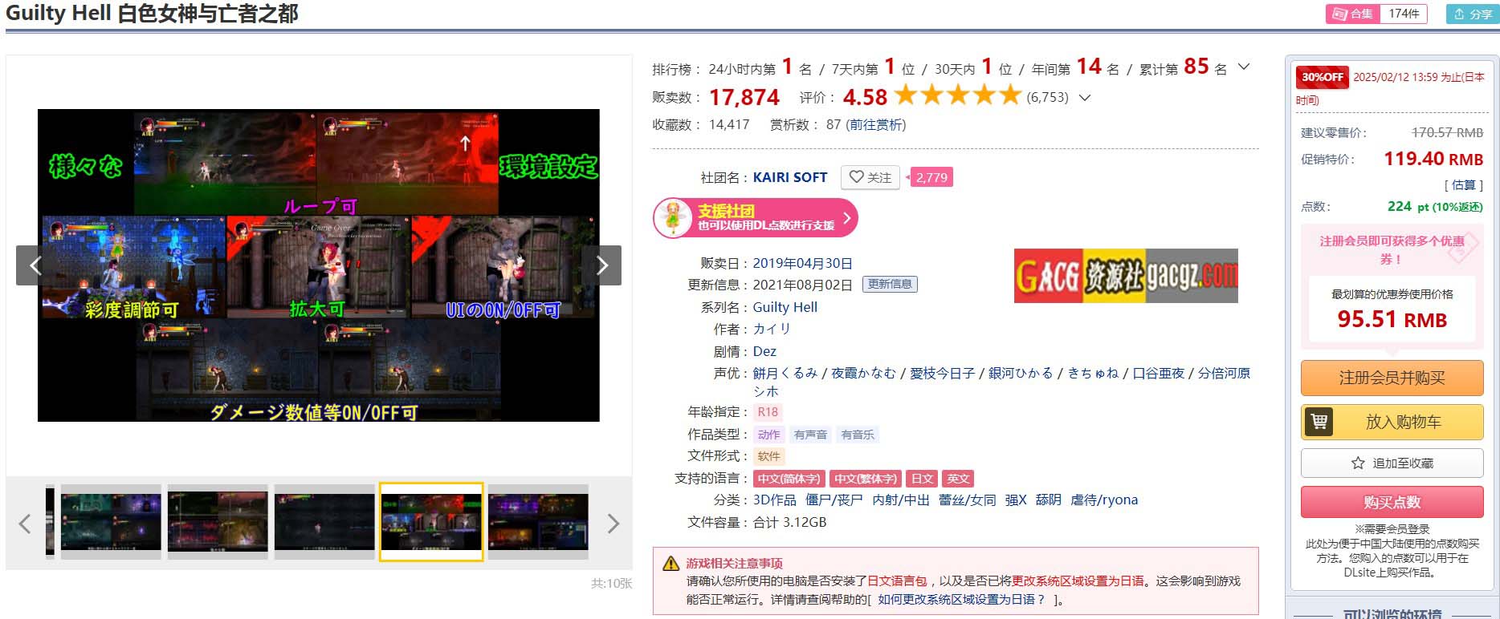Click the 购买点数 button
This screenshot has width=1500, height=619.
click(1392, 502)
